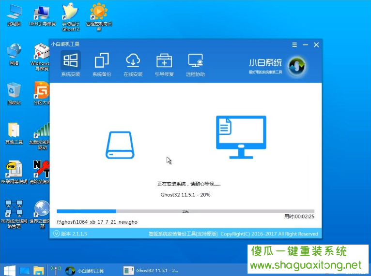Viewport: 371px width, 276px height.
Task: Click the desktop monitor taskbar icon
Action: click(x=24, y=271)
